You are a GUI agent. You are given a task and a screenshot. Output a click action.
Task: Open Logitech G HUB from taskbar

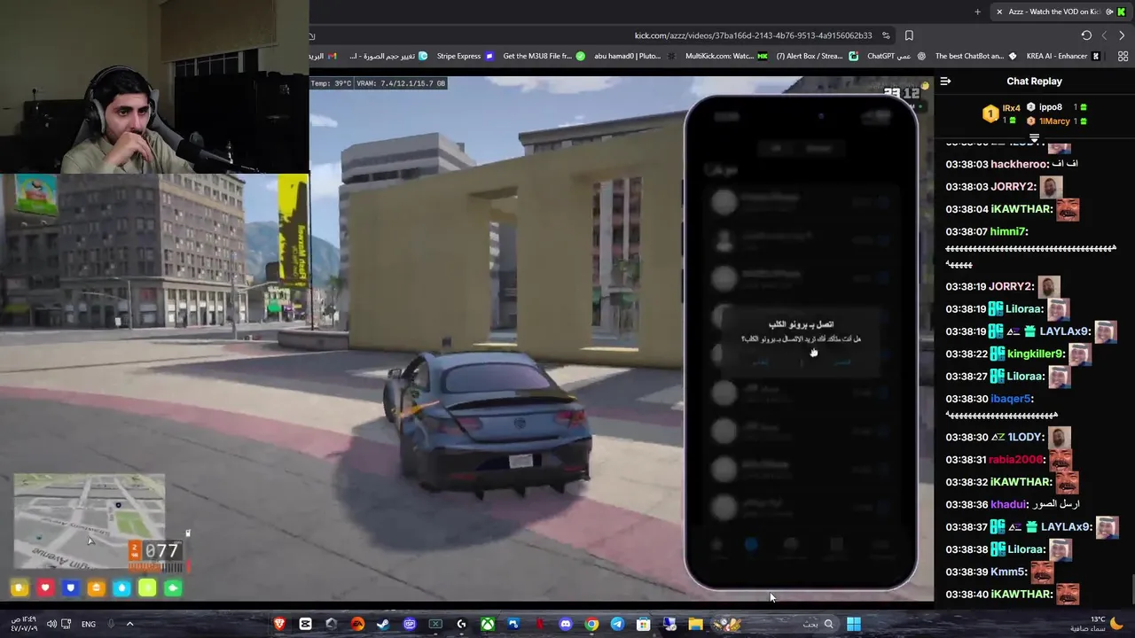coord(461,624)
